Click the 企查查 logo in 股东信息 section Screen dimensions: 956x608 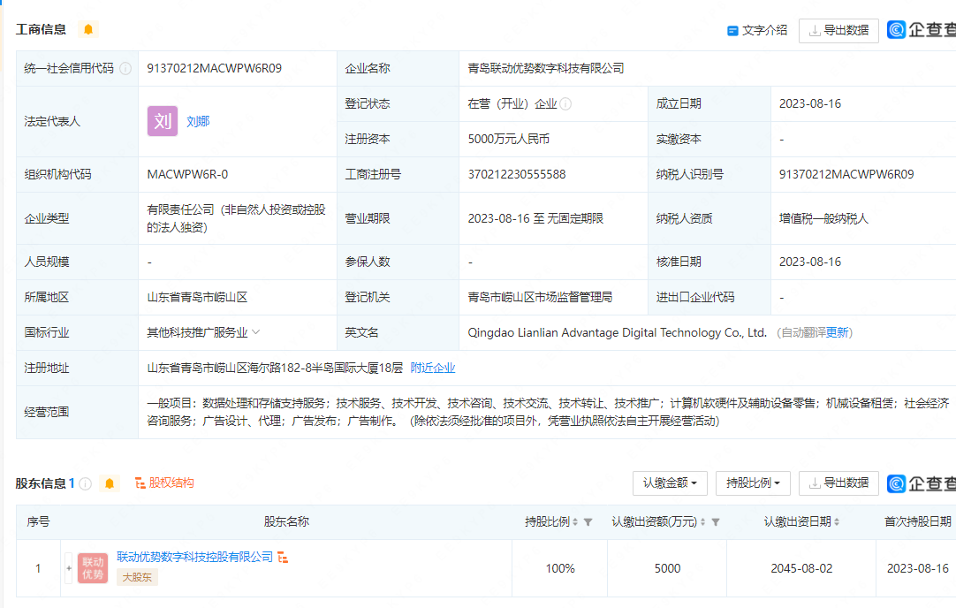tap(922, 483)
